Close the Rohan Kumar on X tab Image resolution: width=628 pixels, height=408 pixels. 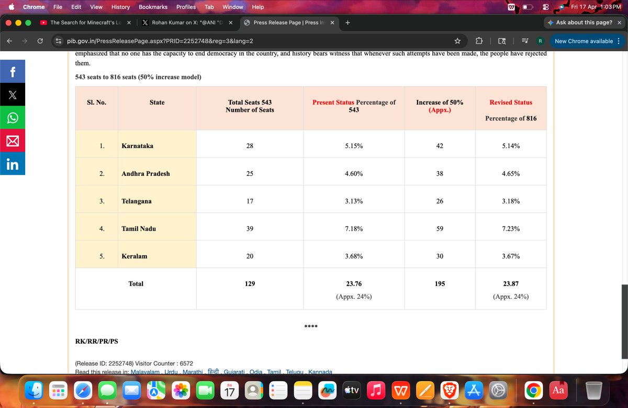(231, 22)
